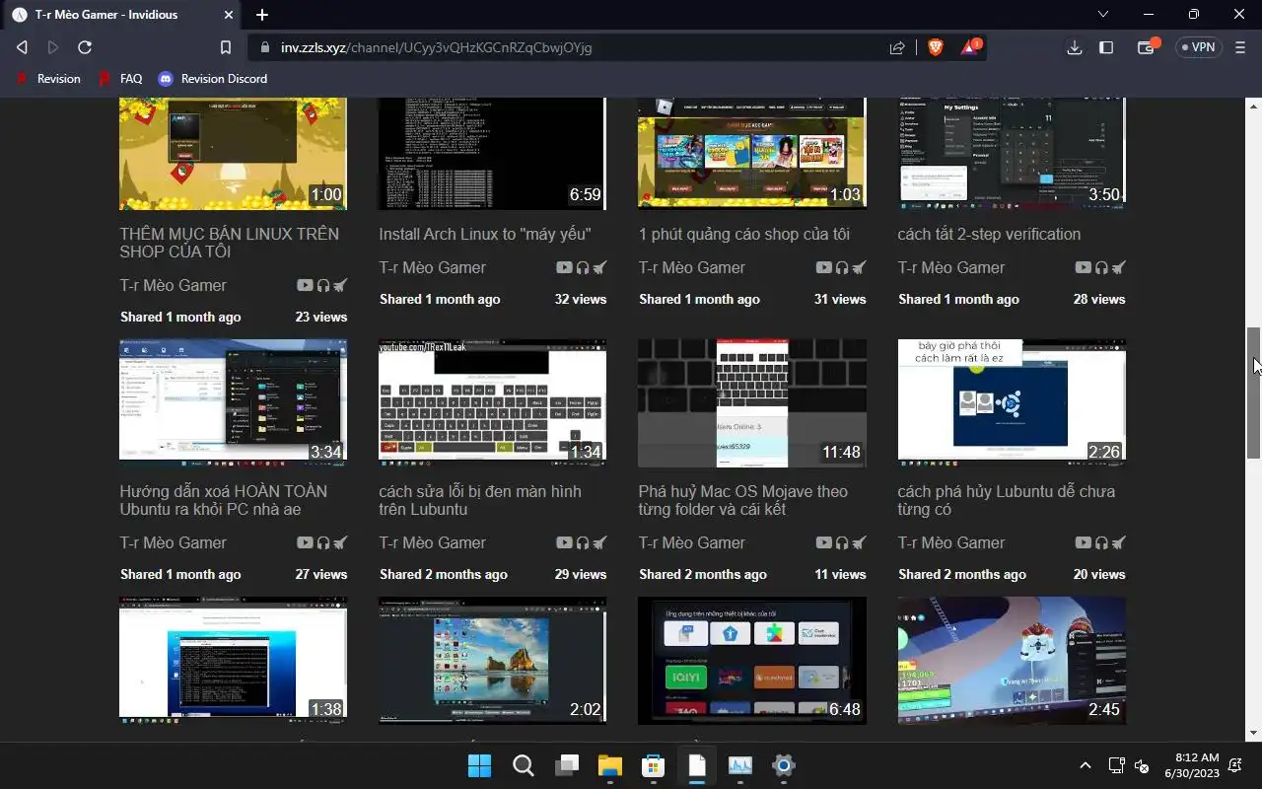Viewport: 1262px width, 789px height.
Task: Open the Revision bookmark
Action: [49, 79]
